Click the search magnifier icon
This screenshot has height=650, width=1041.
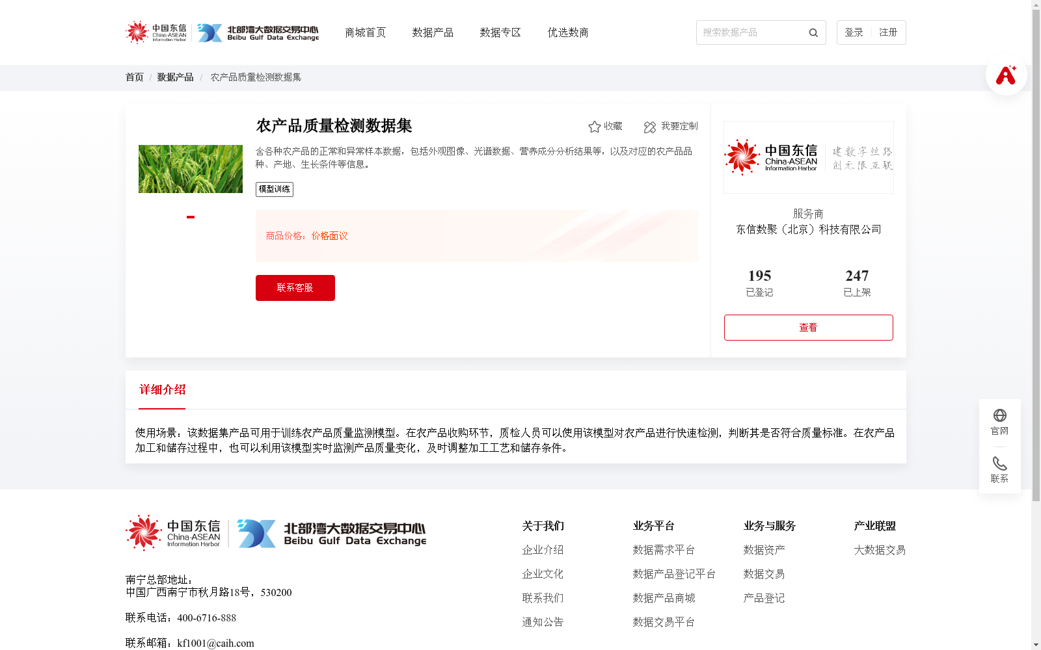[x=813, y=32]
